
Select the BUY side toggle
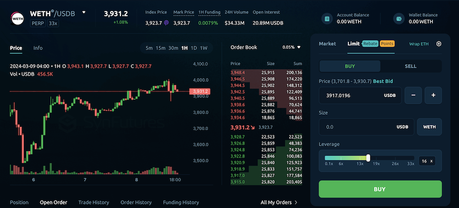point(350,66)
